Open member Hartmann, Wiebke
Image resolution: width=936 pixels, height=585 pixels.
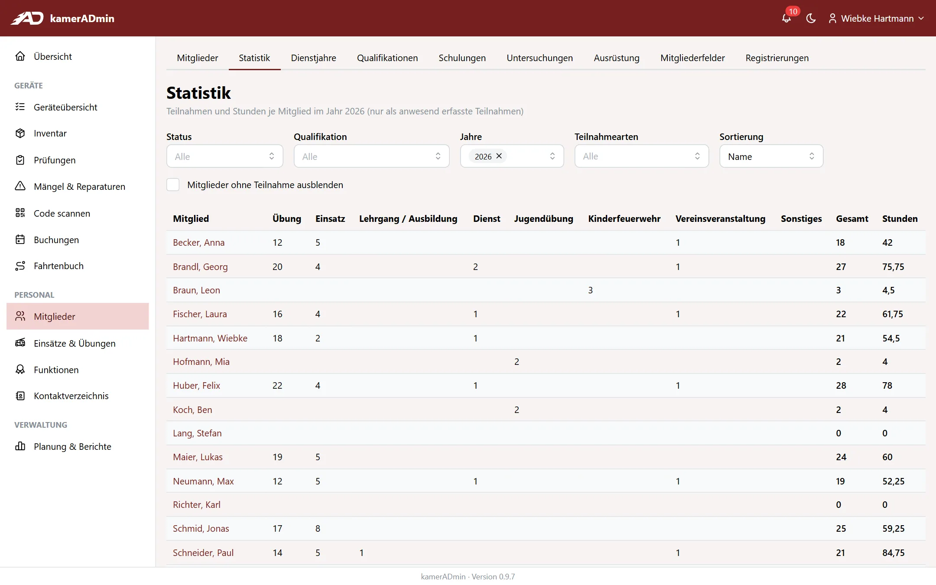coord(210,338)
